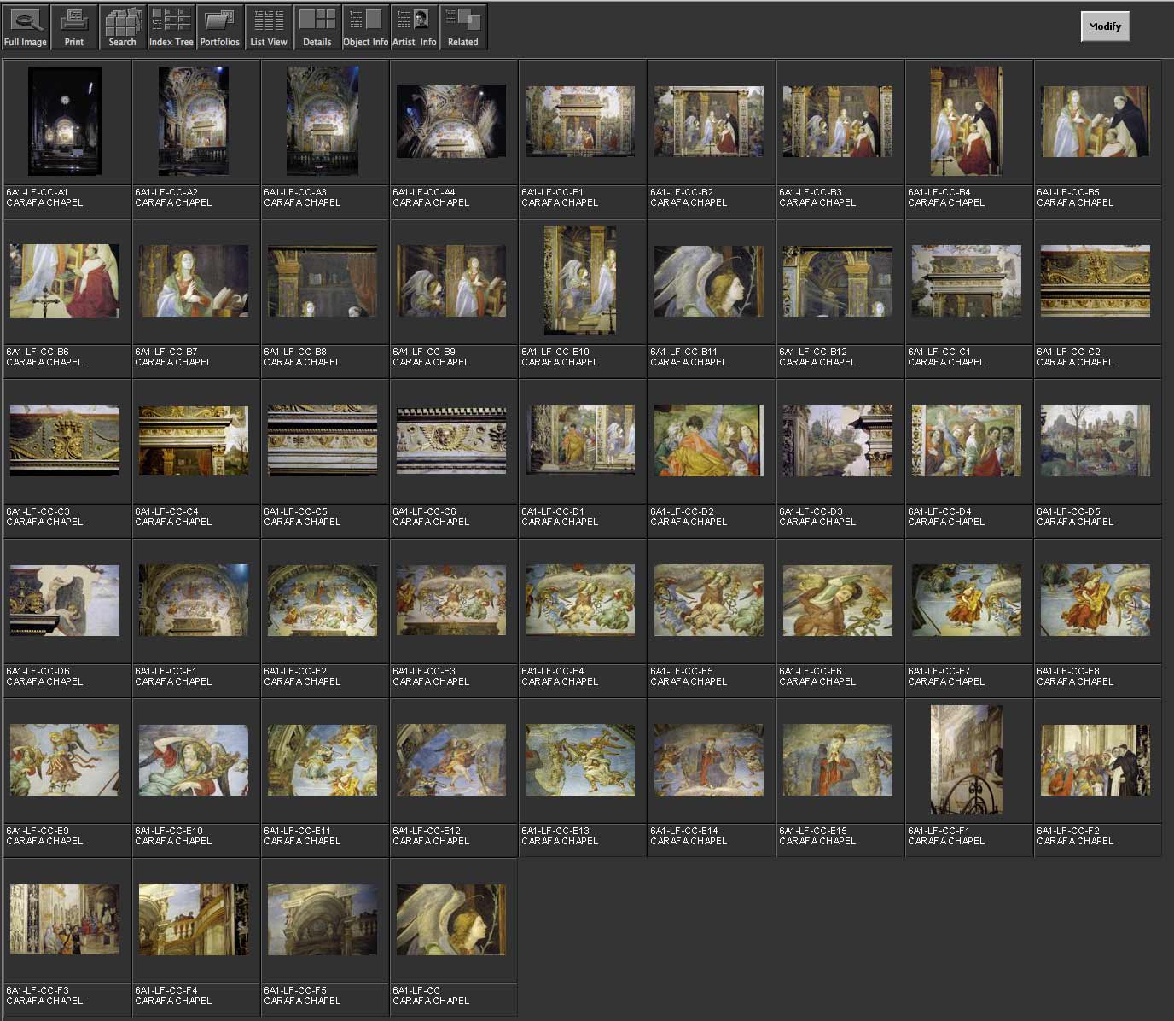Select thumbnail 6A1-LF-CC-C4
Viewport: 1174px width, 1021px height.
tap(194, 440)
